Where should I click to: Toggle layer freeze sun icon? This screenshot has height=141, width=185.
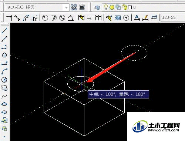tap(112, 7)
